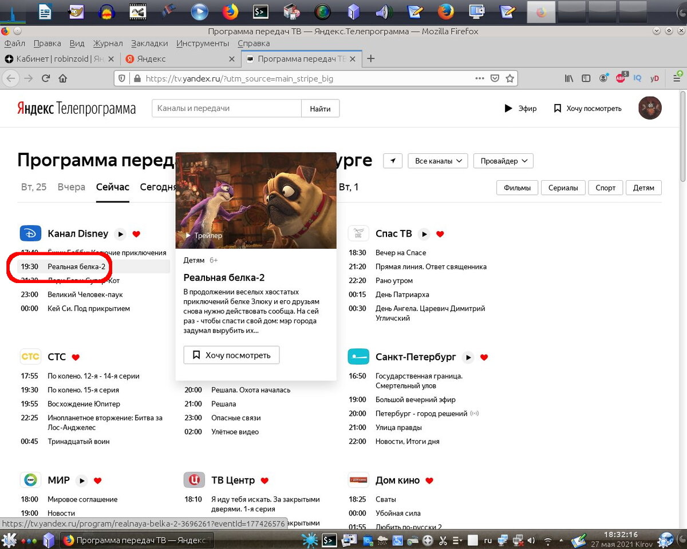Open the Эфир link in header

[520, 108]
